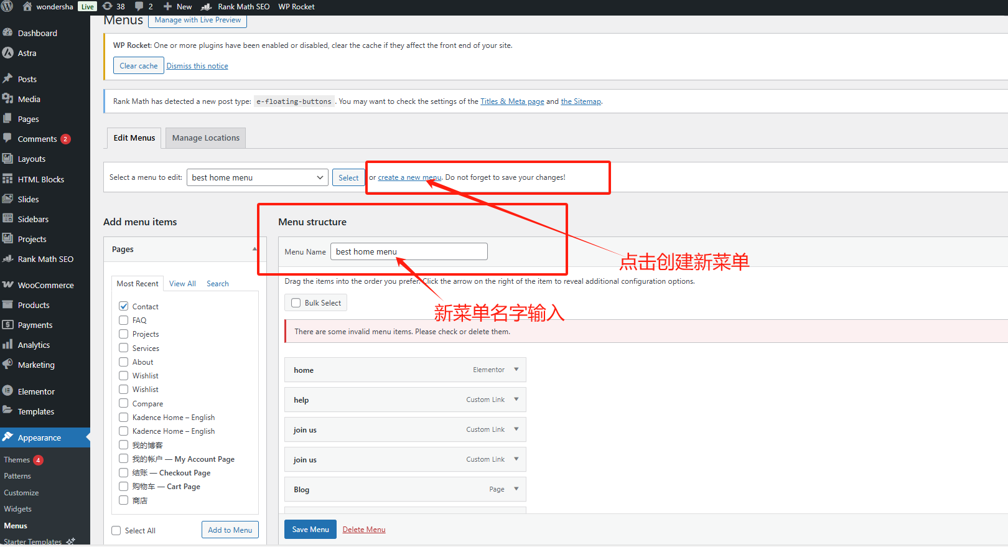The width and height of the screenshot is (1008, 547).
Task: Open the updates icon showing 38
Action: tap(108, 6)
